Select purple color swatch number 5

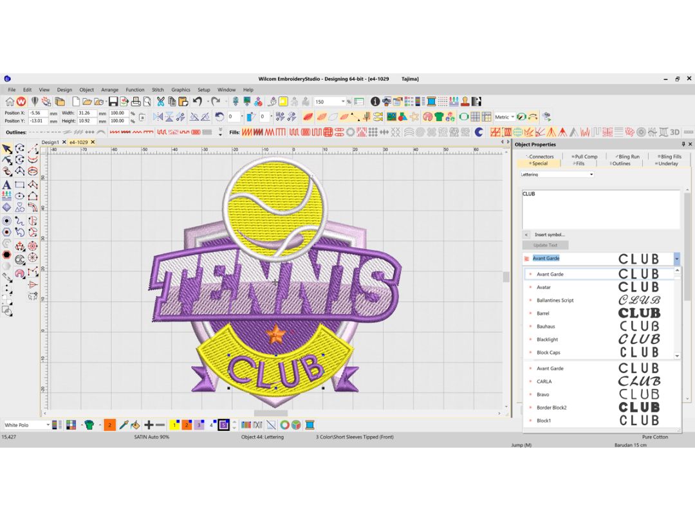224,425
